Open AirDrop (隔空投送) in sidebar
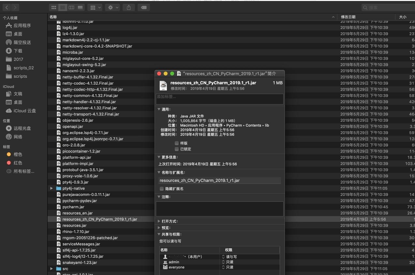This screenshot has height=275, width=415. point(22,42)
